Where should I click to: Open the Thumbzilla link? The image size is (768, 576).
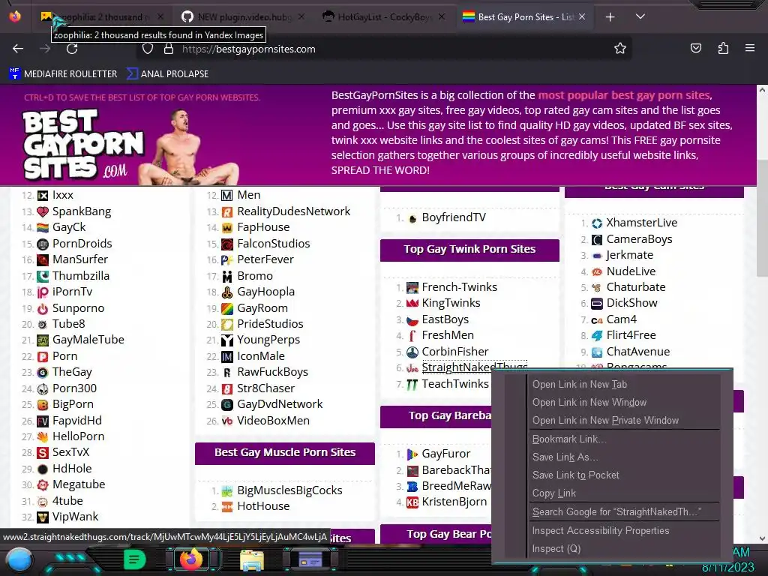click(x=81, y=276)
